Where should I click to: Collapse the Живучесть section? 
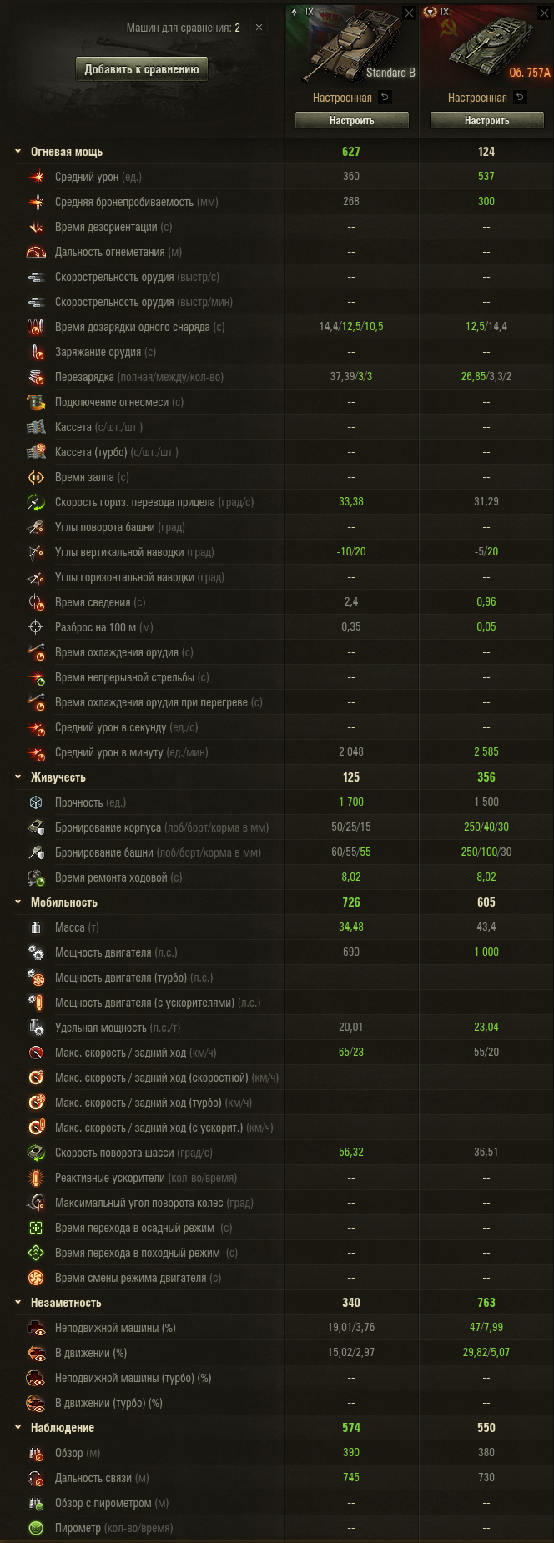tap(18, 777)
